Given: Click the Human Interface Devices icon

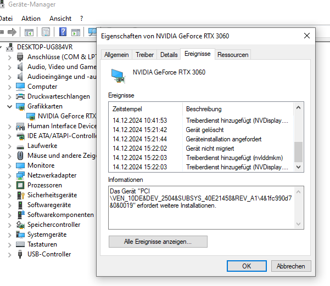Looking at the screenshot, I should 20,126.
